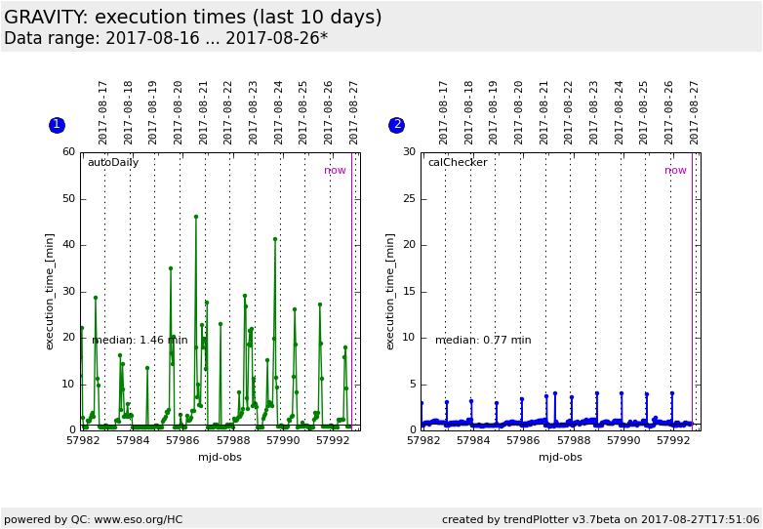Viewport: 763px width, 529px height.
Task: Click the green peak near 41 min
Action: [275, 239]
